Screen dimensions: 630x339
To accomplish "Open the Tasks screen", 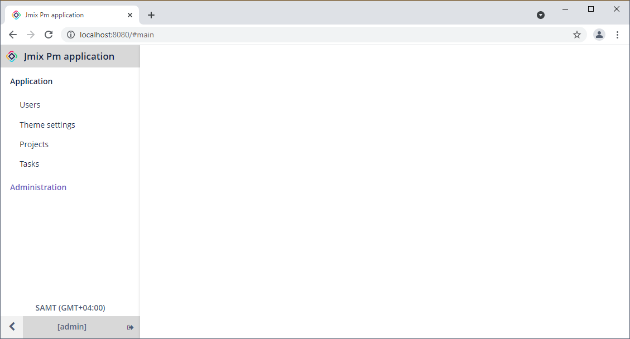I will tap(30, 164).
